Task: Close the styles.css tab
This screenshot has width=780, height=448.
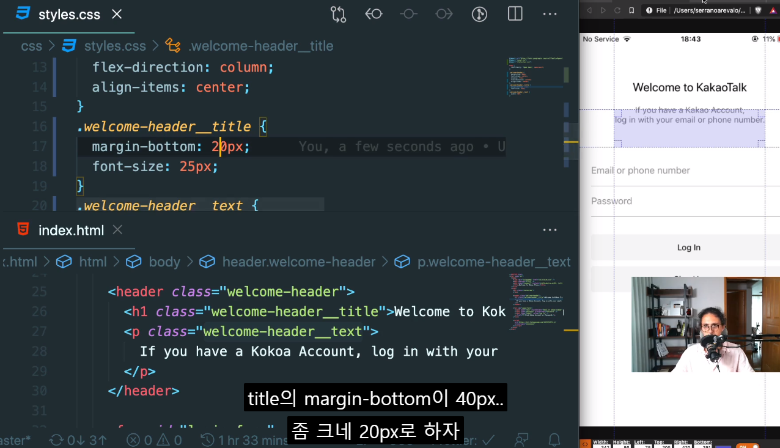Action: click(117, 14)
